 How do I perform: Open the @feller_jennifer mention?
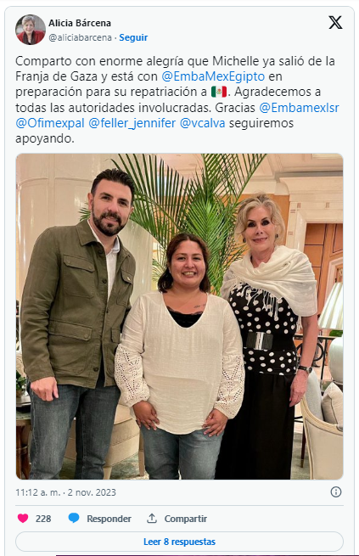132,123
